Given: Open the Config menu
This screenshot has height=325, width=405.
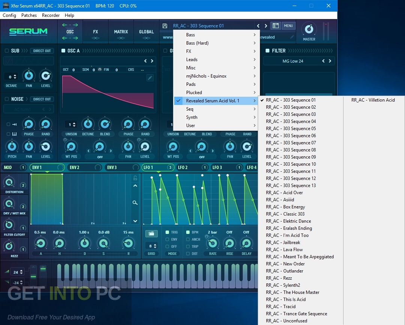Looking at the screenshot, I should pyautogui.click(x=9, y=15).
